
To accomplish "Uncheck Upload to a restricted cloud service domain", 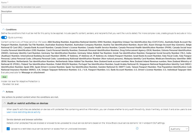I will coord(8,129).
